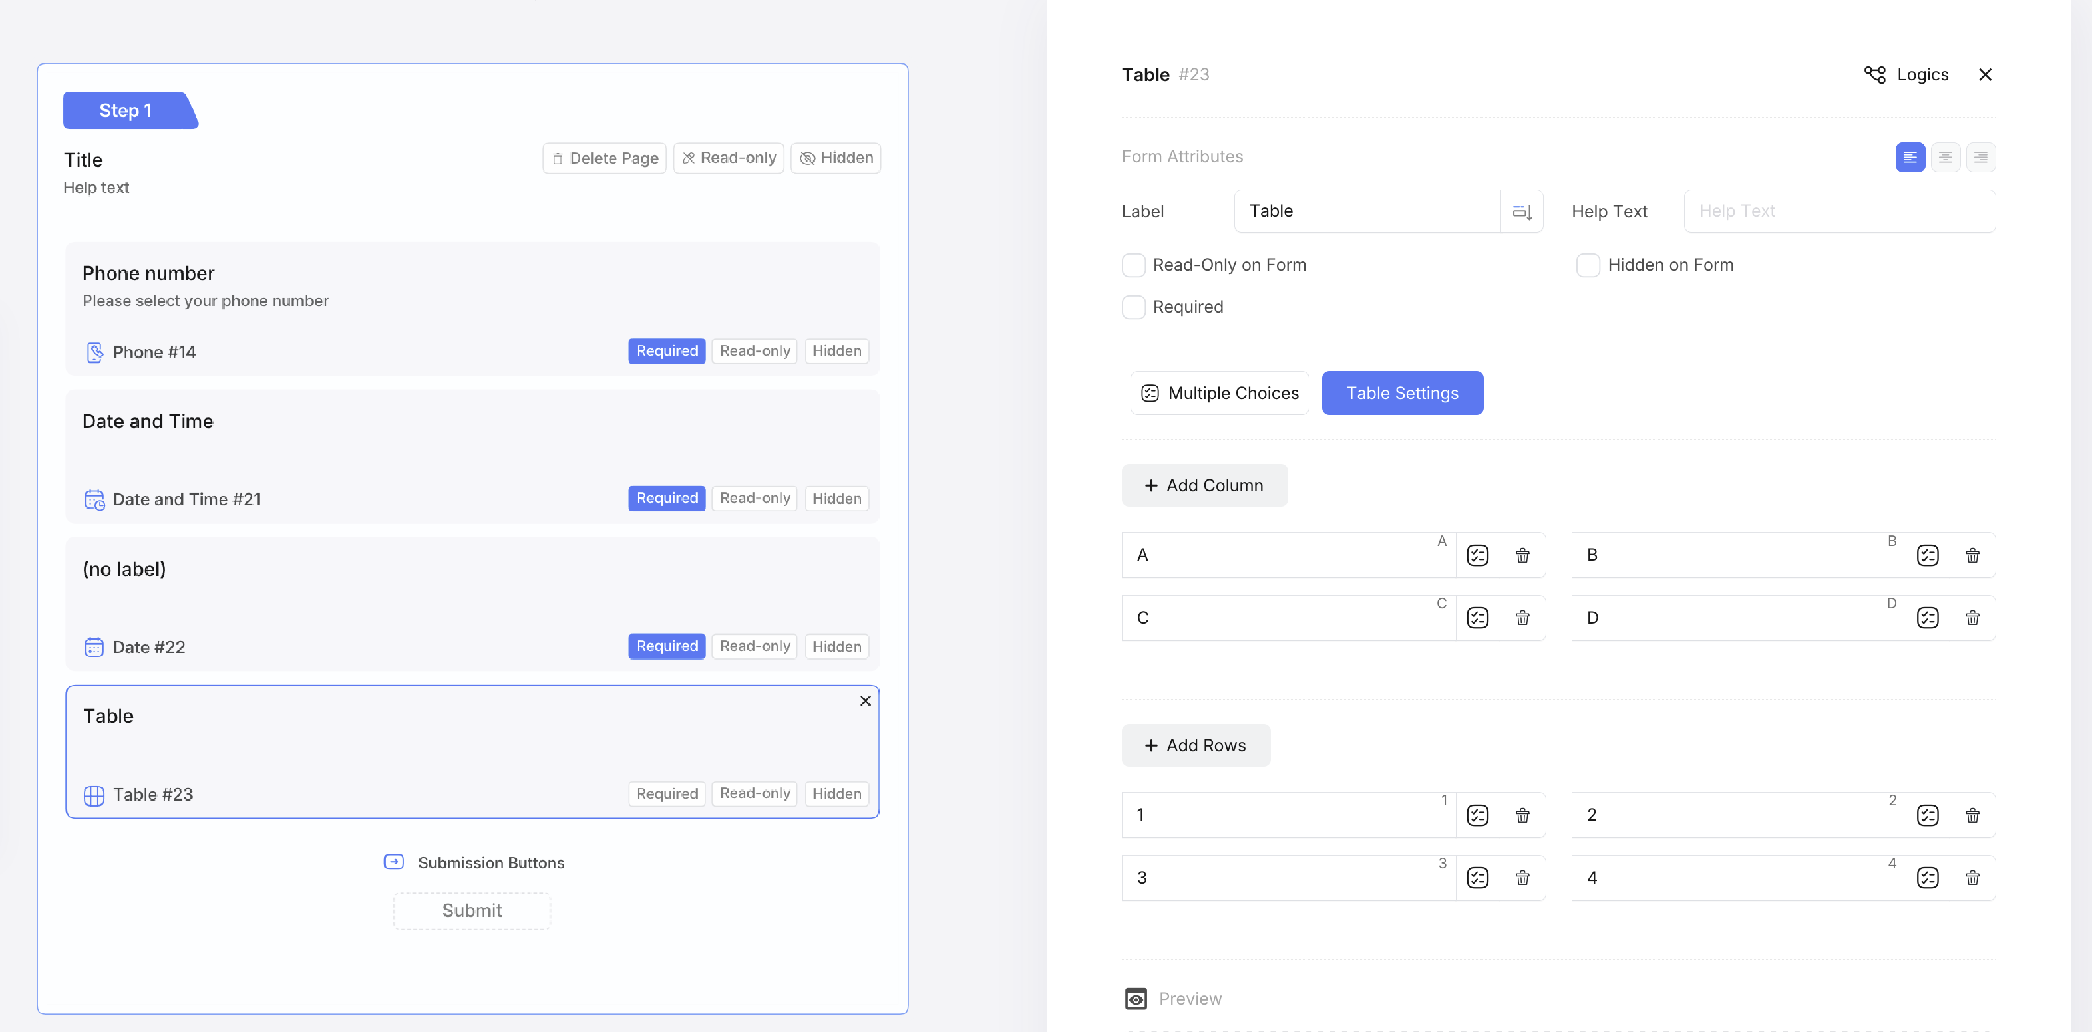Open choices settings for row 1

(x=1477, y=815)
